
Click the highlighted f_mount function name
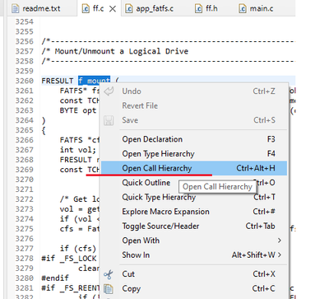pyautogui.click(x=94, y=81)
